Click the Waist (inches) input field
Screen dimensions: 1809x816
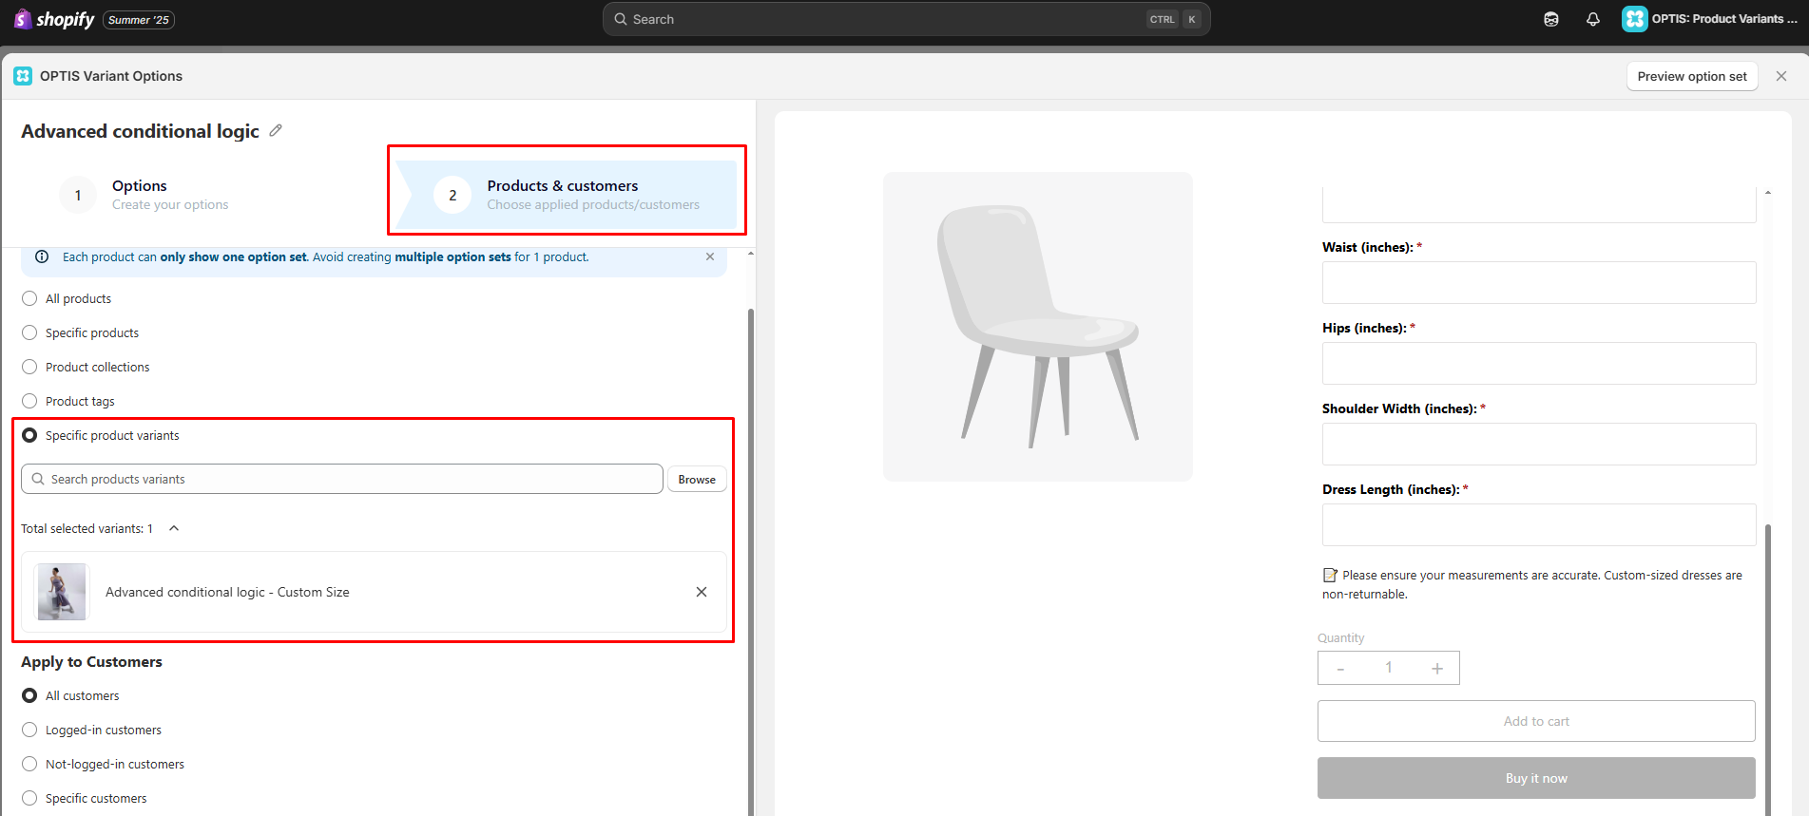pos(1538,282)
